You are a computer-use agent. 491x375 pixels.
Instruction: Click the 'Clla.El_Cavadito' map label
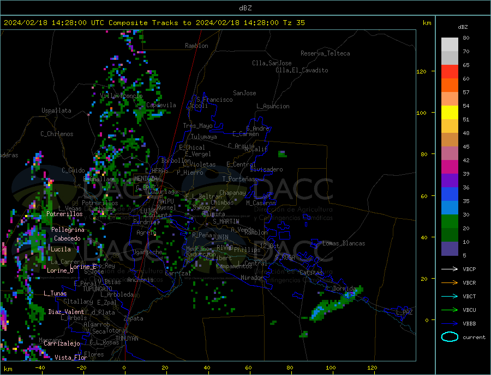coord(302,70)
